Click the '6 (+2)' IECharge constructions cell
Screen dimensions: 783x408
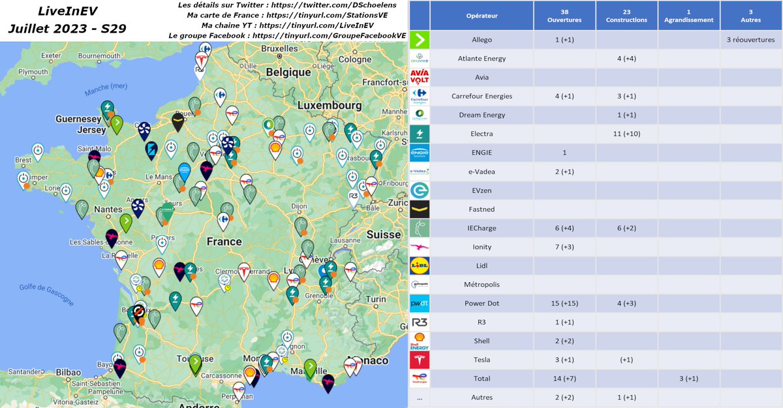tap(626, 228)
